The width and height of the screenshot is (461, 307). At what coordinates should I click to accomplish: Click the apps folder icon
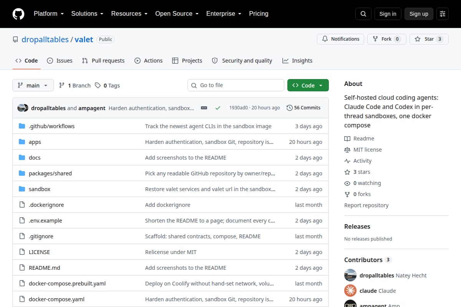click(x=22, y=142)
